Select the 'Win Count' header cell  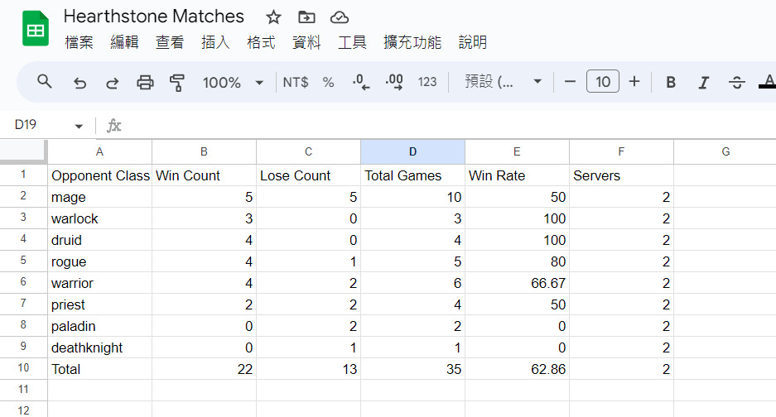[204, 175]
